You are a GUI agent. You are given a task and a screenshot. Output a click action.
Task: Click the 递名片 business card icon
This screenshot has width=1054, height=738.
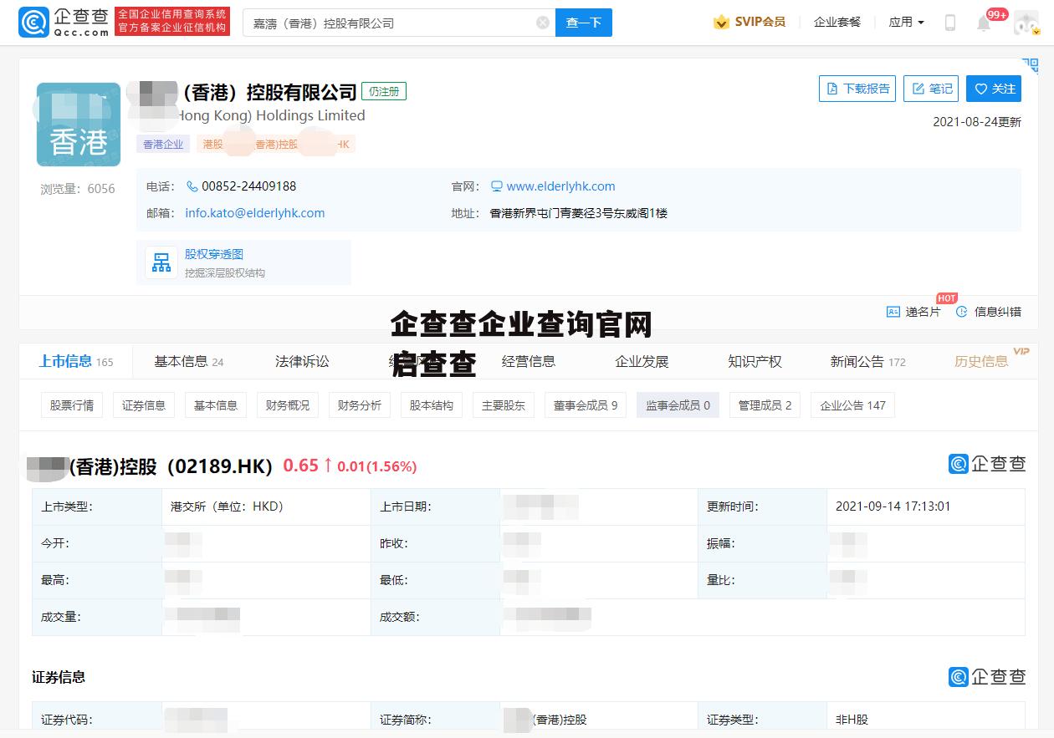pyautogui.click(x=893, y=310)
